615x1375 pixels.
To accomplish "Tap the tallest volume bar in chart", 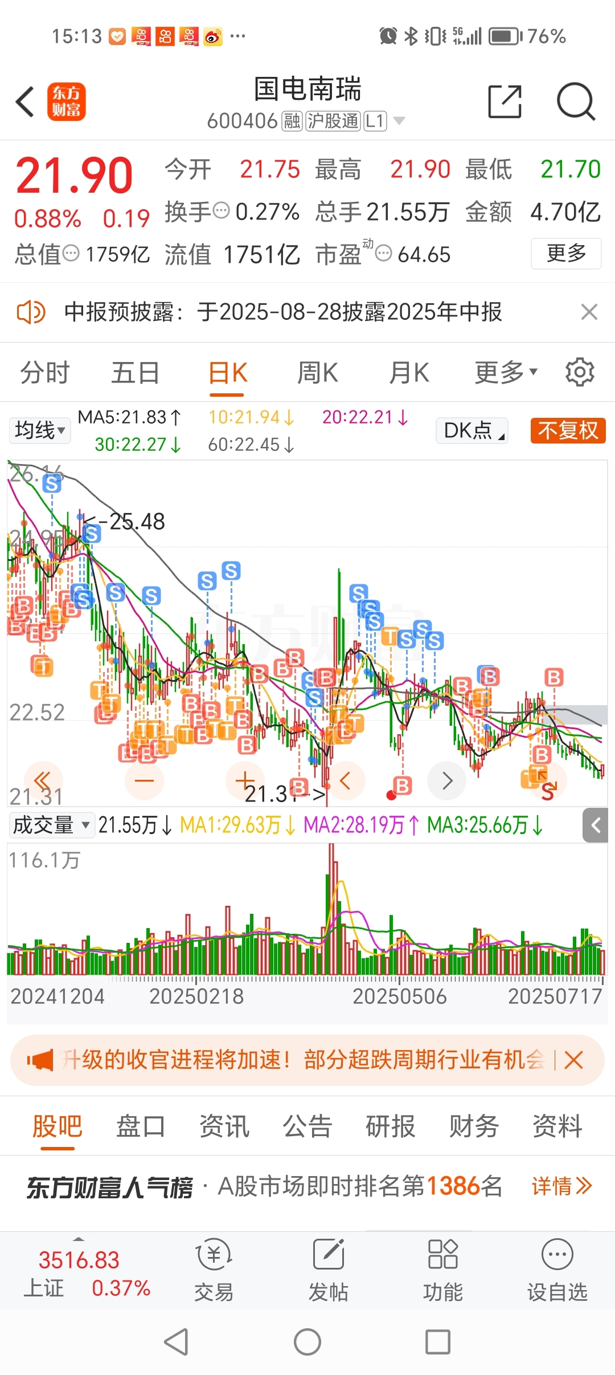I will tap(331, 908).
